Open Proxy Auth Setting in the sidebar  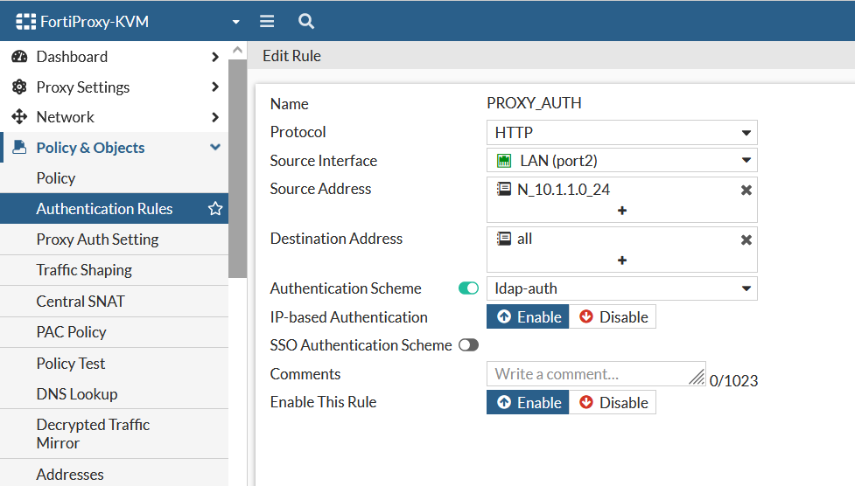click(97, 240)
